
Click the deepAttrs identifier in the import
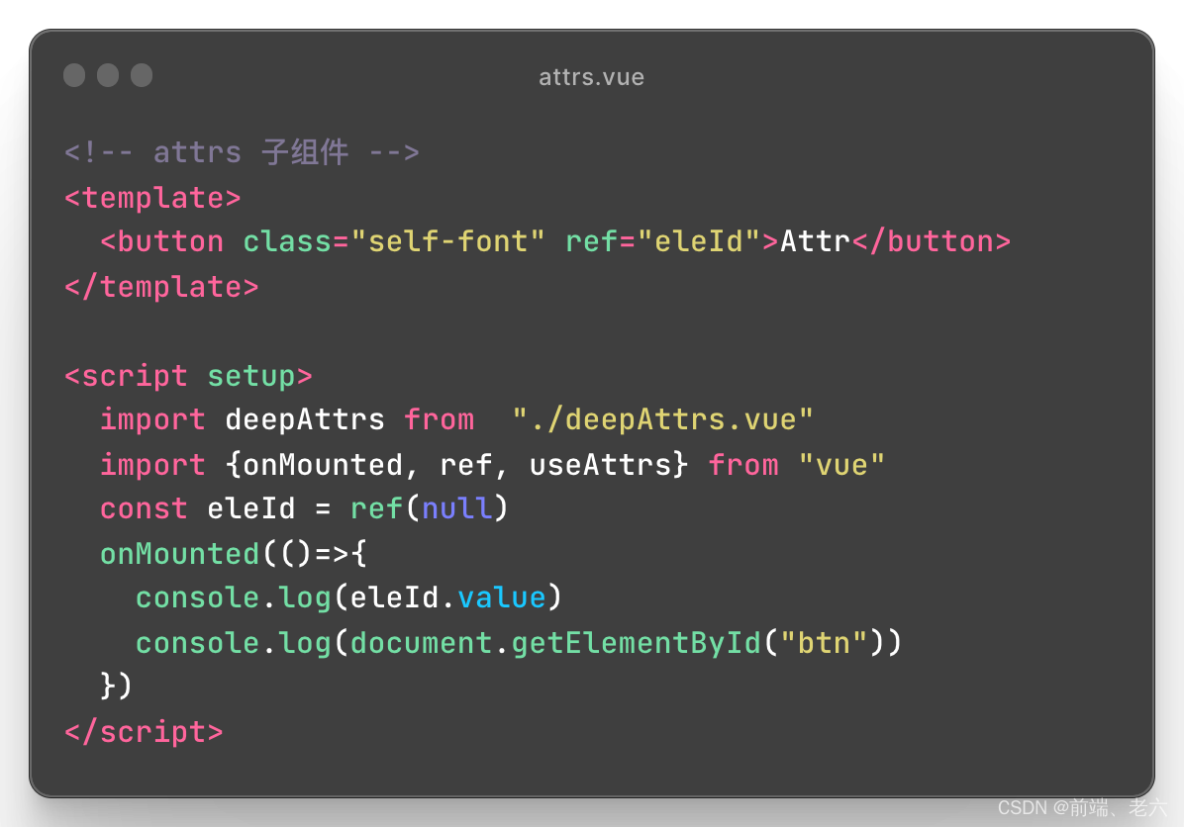(305, 419)
